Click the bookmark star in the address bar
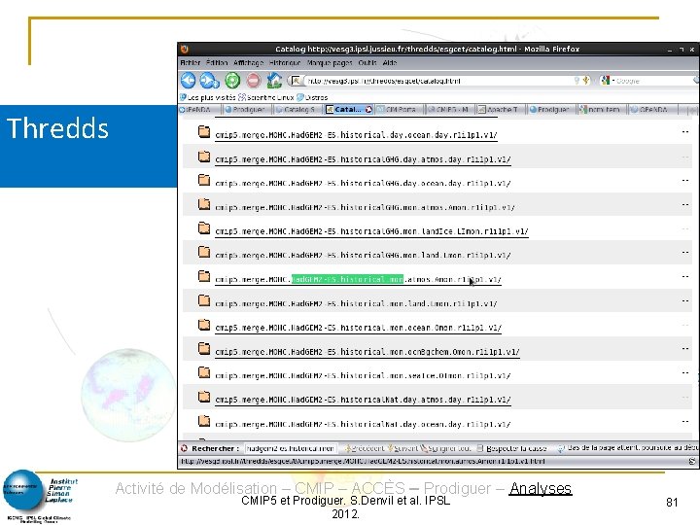Screen dimensions: 700x525 click(586, 81)
